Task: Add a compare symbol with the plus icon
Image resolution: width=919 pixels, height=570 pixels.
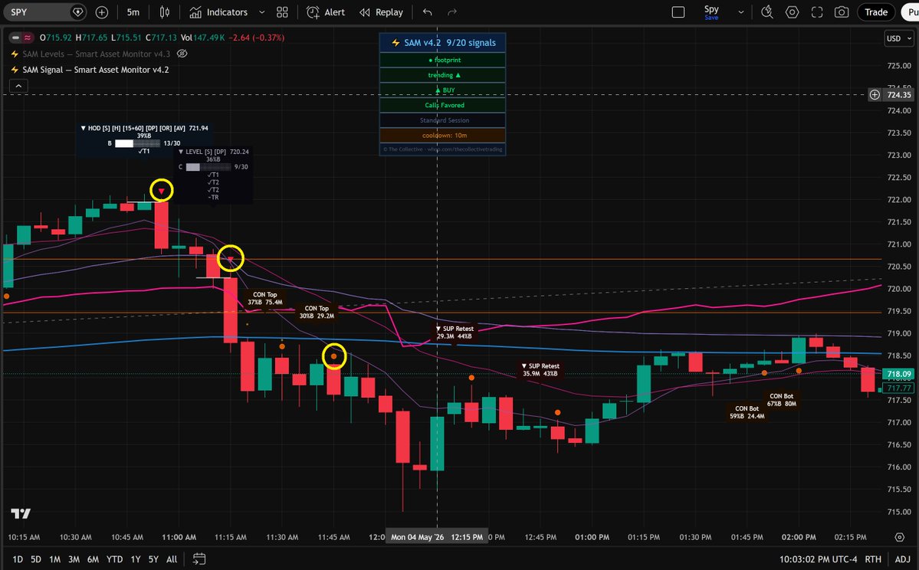Action: click(x=101, y=11)
